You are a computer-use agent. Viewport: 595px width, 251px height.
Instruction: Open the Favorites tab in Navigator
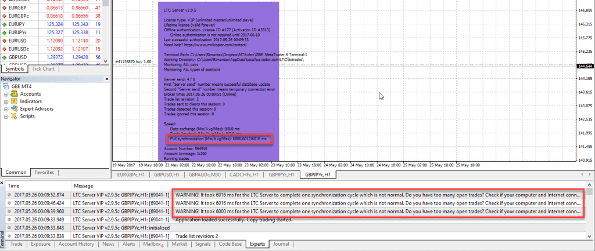pyautogui.click(x=44, y=172)
